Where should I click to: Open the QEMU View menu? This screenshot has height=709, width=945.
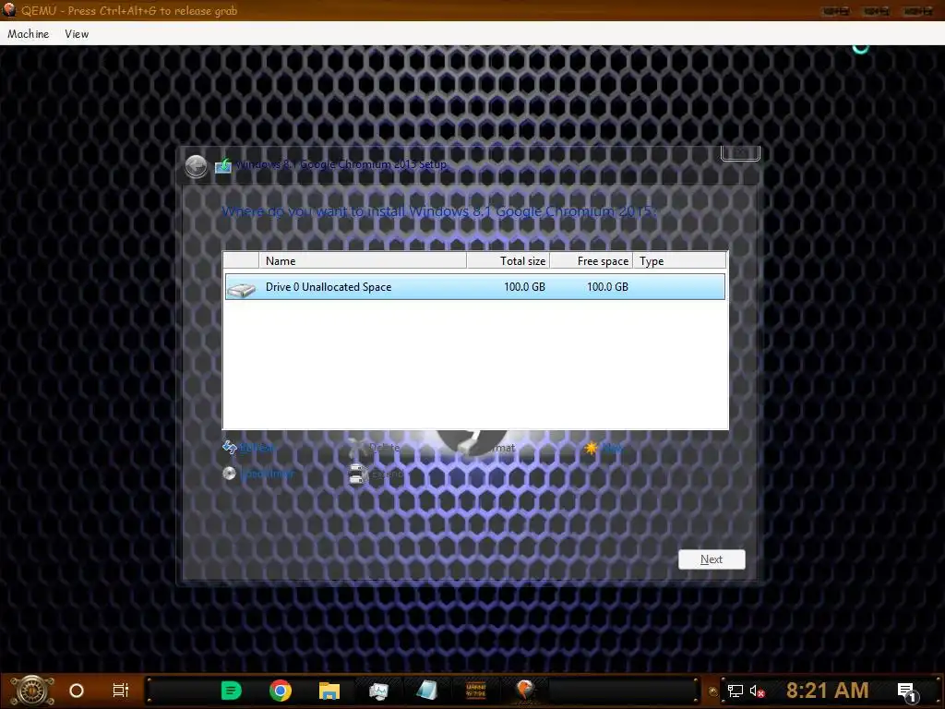coord(77,34)
